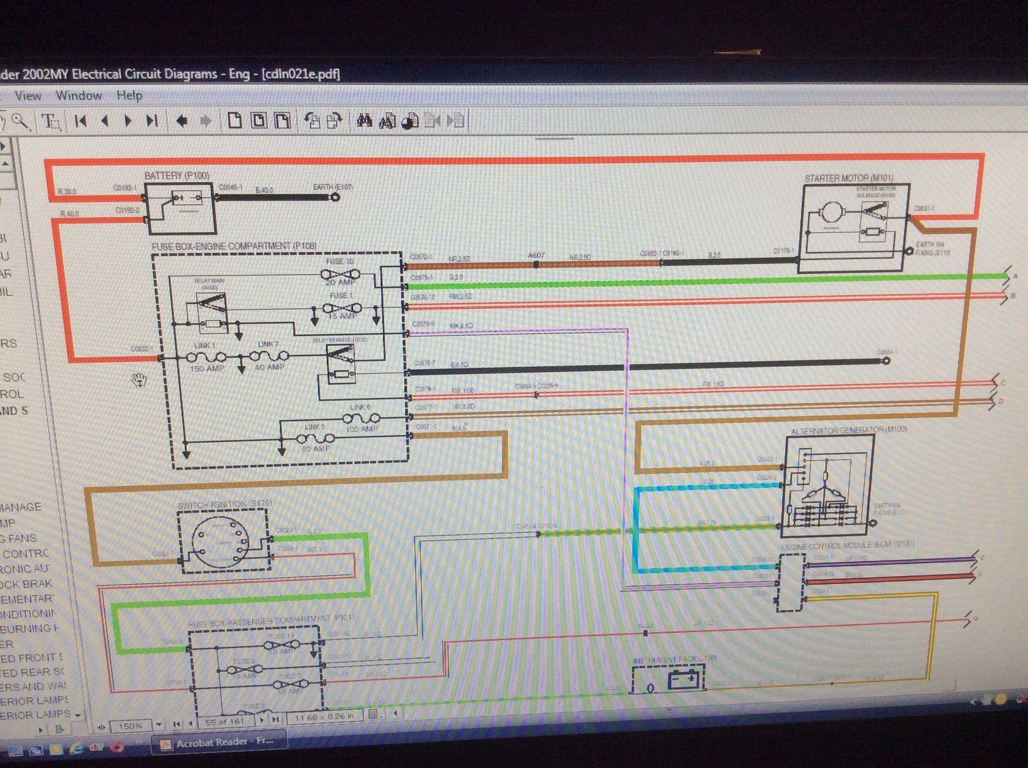Open Search index tool
The height and width of the screenshot is (768, 1028).
[387, 120]
